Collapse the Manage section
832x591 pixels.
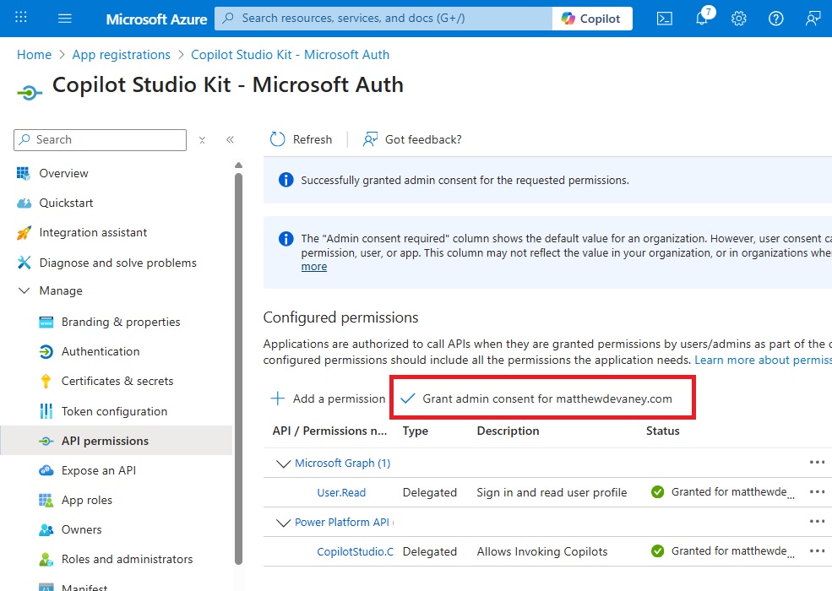24,290
